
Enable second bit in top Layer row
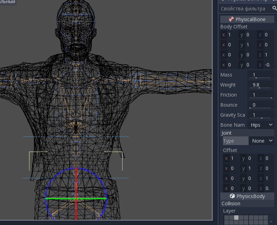click(x=231, y=218)
